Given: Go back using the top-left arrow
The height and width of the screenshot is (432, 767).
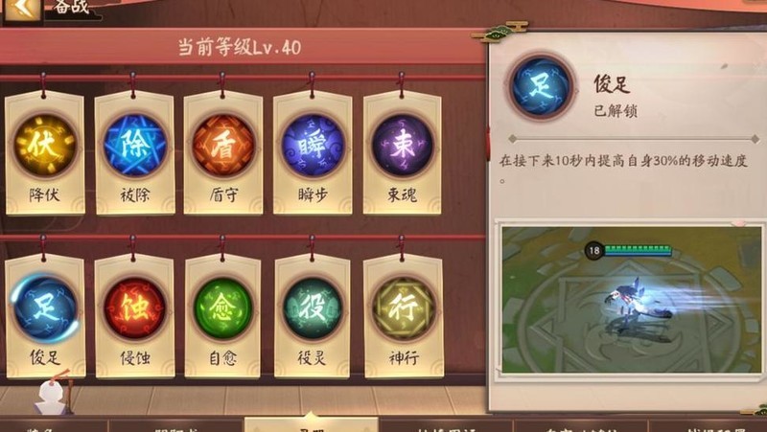Looking at the screenshot, I should (22, 9).
